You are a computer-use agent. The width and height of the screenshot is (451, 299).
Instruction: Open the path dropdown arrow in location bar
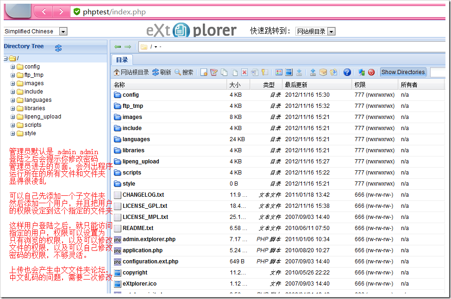tap(156, 47)
